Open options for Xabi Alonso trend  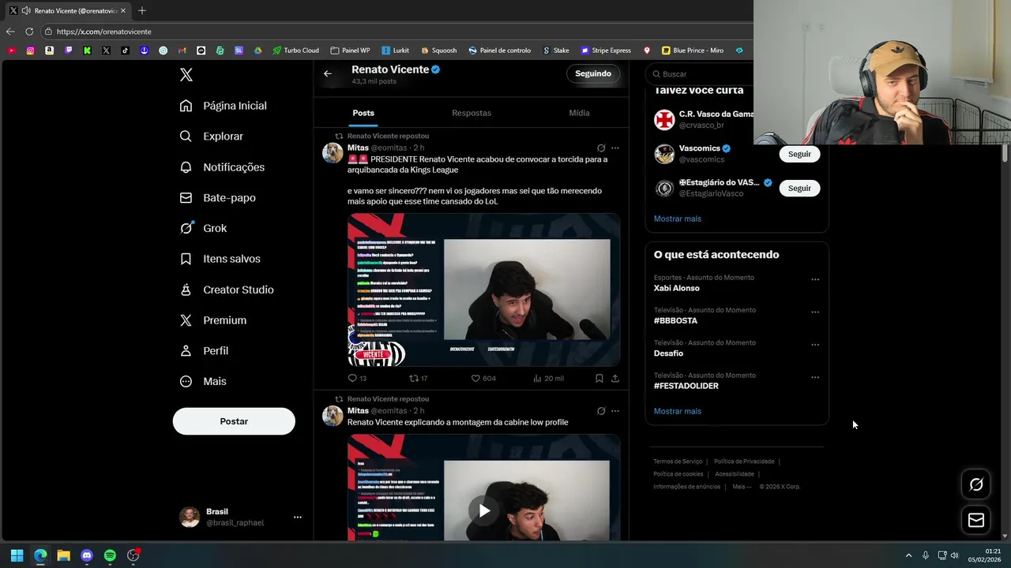tap(815, 279)
